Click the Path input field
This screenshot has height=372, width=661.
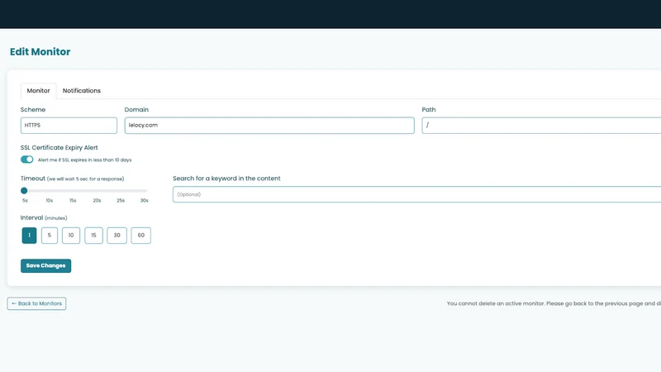(541, 126)
